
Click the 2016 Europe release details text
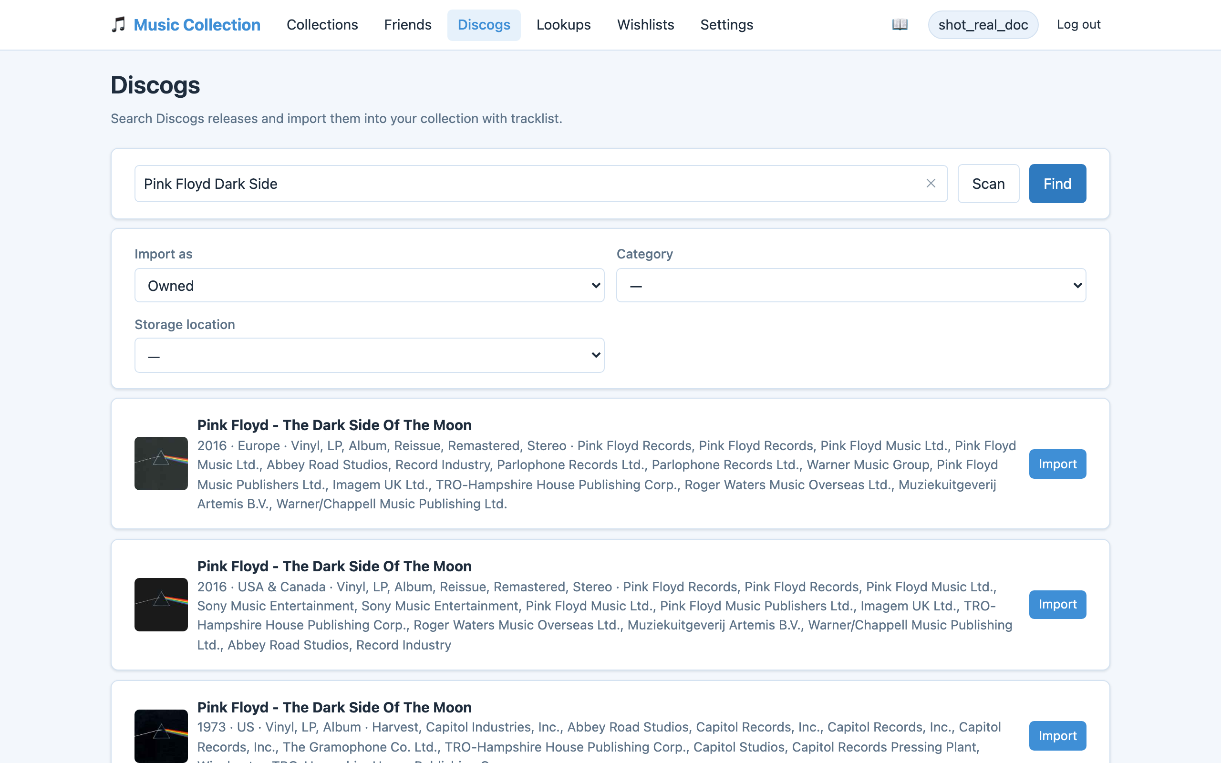tap(607, 474)
